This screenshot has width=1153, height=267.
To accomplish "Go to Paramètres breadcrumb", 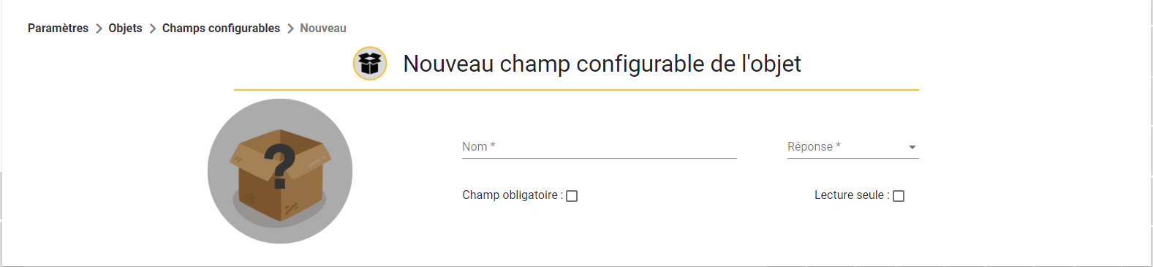I will click(x=58, y=29).
